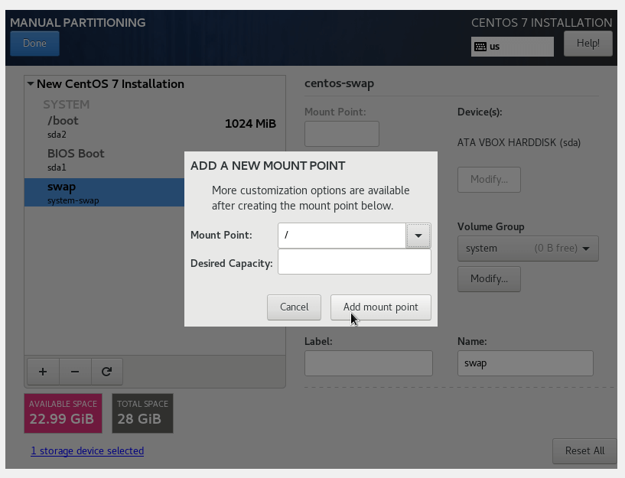Click the Done button
625x478 pixels.
(x=34, y=44)
